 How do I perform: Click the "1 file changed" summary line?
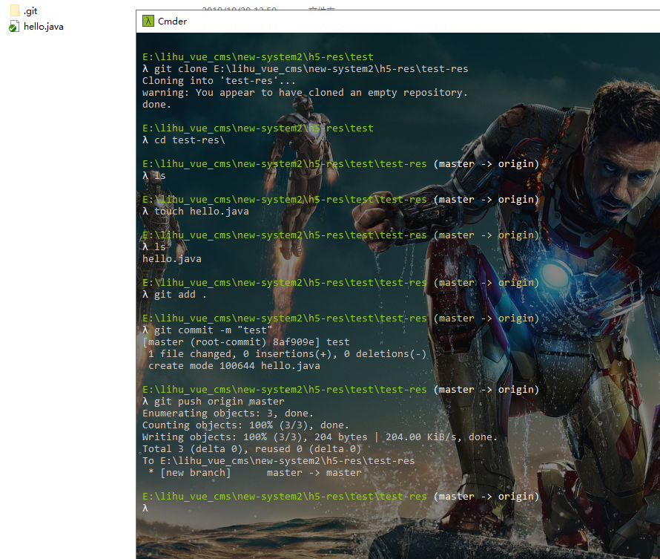point(287,353)
